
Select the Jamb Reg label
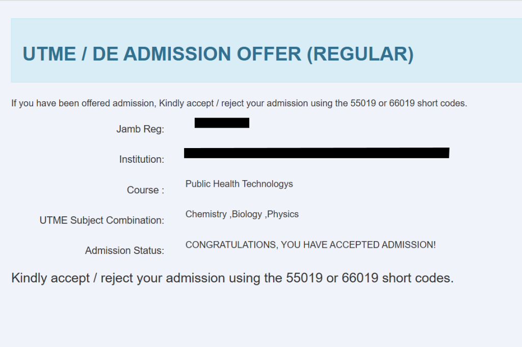[140, 129]
